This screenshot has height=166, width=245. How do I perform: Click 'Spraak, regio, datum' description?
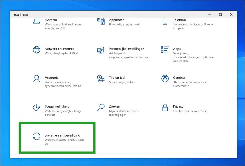tap(122, 82)
